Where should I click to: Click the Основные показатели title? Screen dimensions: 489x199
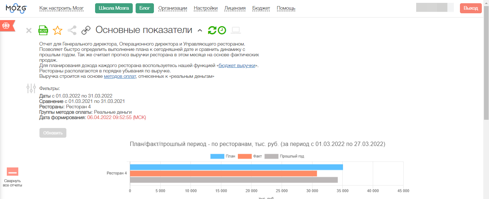(x=144, y=30)
